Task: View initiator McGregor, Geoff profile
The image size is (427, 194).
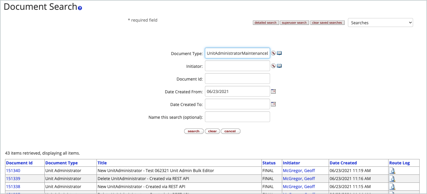Action: point(299,171)
